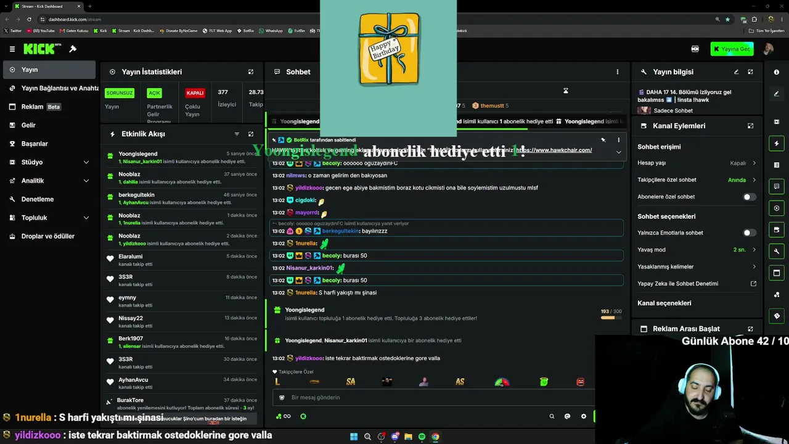The height and width of the screenshot is (444, 789).
Task: Click username Yoongislegend in activity feed
Action: (x=138, y=154)
